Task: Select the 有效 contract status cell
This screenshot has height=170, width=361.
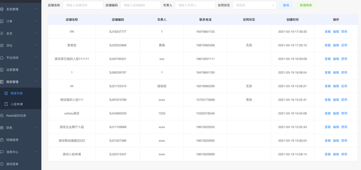Action: [x=249, y=100]
